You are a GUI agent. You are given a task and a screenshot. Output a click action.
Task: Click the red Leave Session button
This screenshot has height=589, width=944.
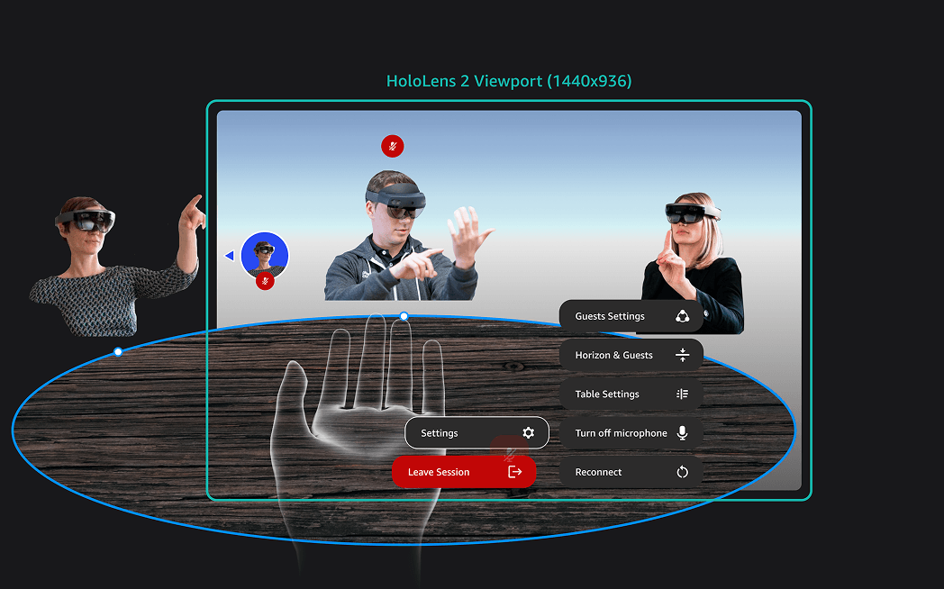coord(464,472)
